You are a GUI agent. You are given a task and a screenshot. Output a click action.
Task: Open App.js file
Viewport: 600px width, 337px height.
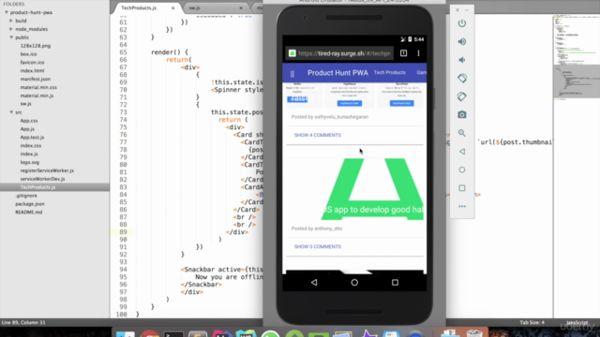click(x=27, y=129)
